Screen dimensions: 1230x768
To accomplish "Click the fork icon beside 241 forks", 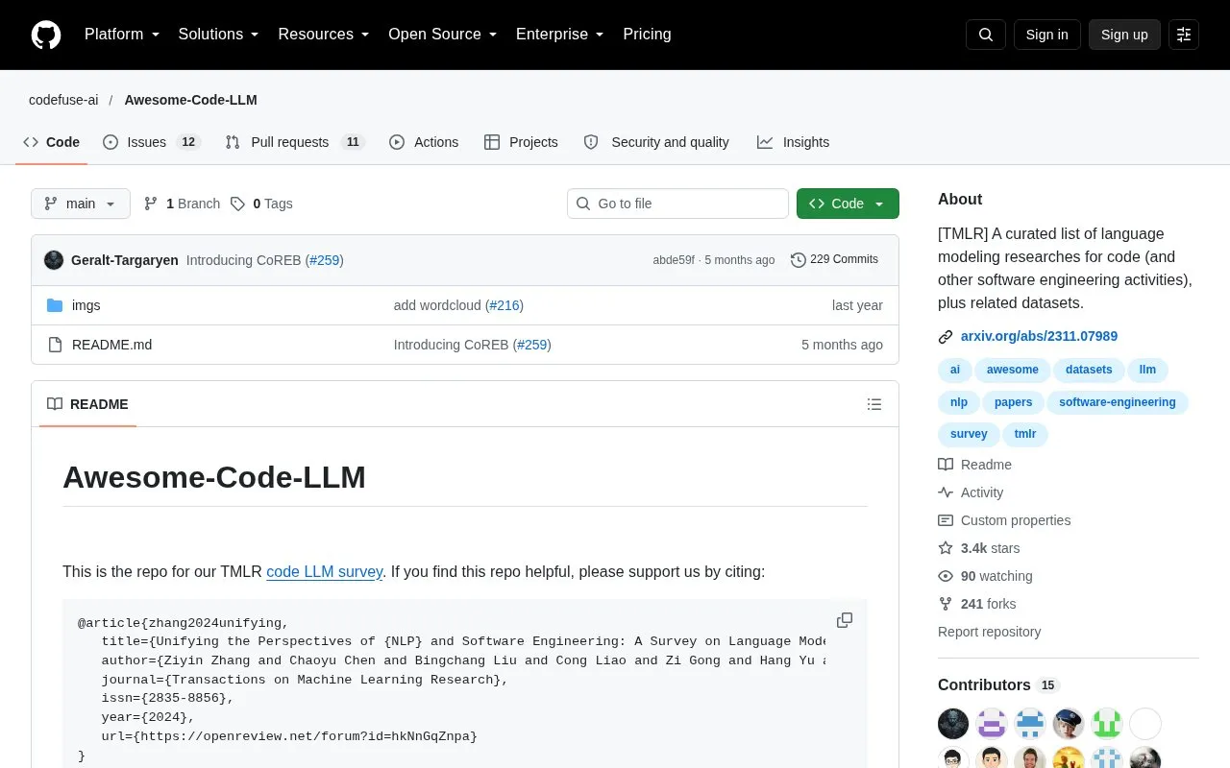I will click(946, 604).
